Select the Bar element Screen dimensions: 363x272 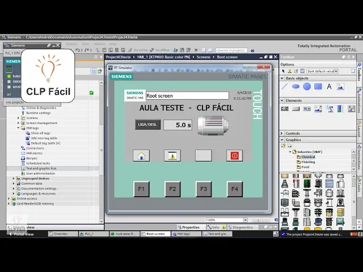340,109
